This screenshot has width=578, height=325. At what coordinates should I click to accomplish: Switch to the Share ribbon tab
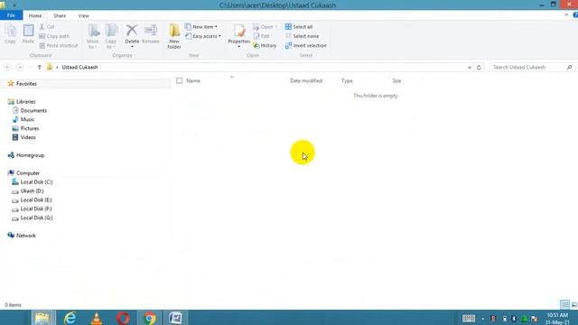(60, 16)
